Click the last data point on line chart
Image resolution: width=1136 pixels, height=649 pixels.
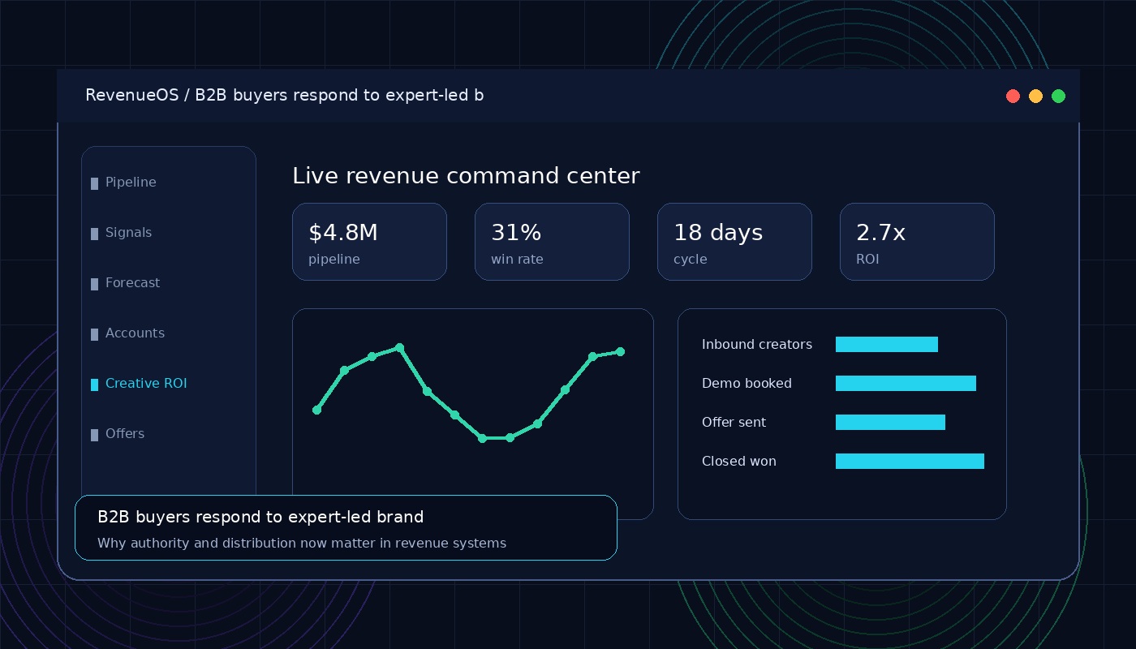620,352
